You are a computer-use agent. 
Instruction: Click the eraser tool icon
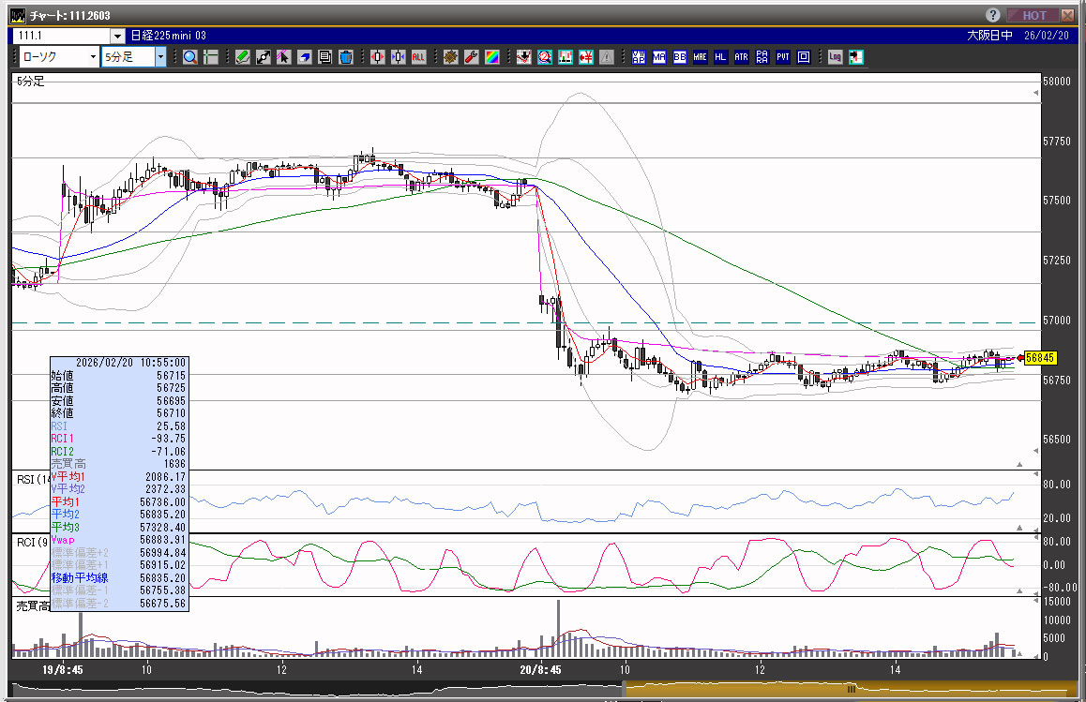pyautogui.click(x=304, y=57)
